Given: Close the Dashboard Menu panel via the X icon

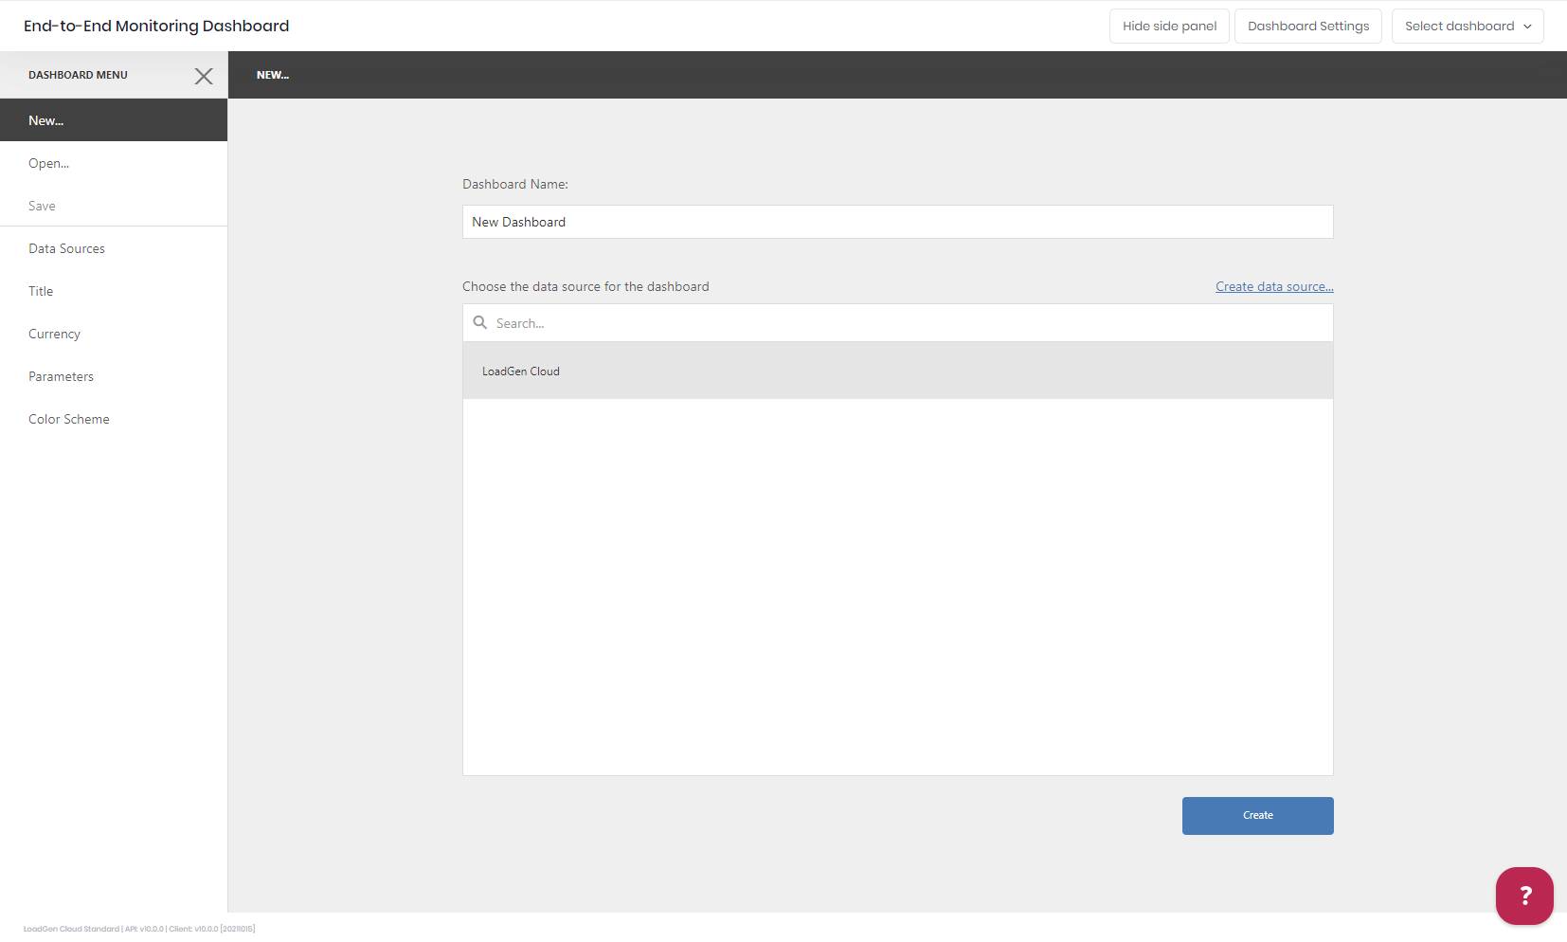Looking at the screenshot, I should (x=204, y=76).
